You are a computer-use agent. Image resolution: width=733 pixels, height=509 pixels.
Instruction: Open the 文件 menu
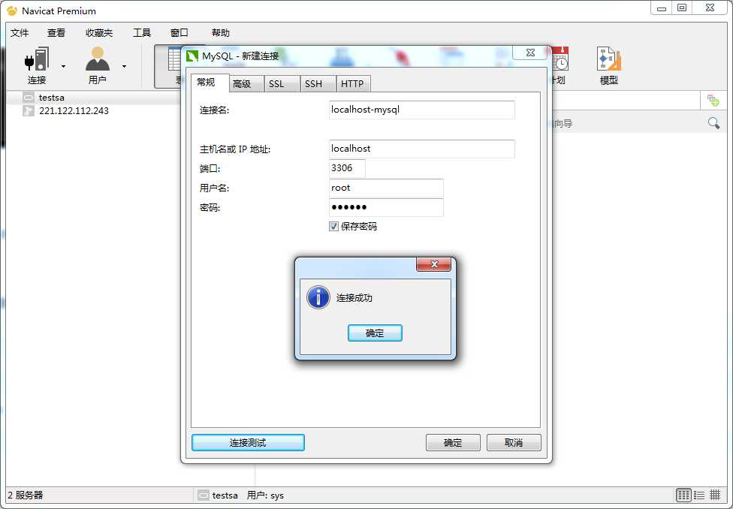pos(20,33)
